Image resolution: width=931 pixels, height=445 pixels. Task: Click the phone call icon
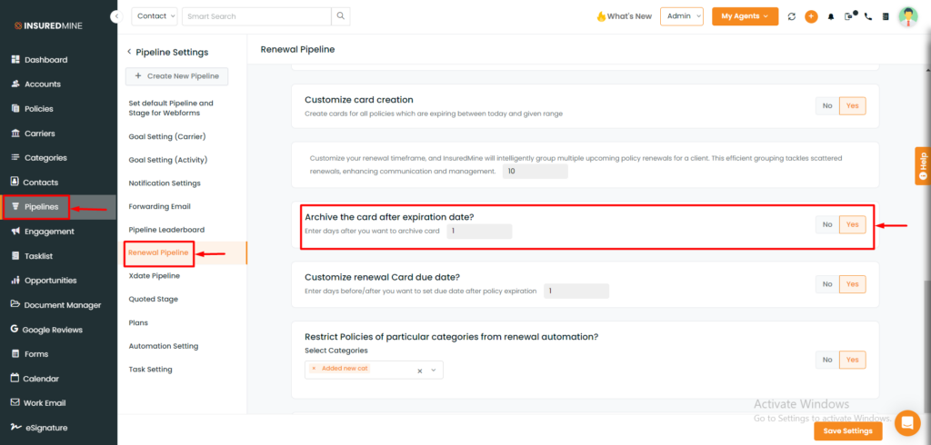(x=868, y=16)
